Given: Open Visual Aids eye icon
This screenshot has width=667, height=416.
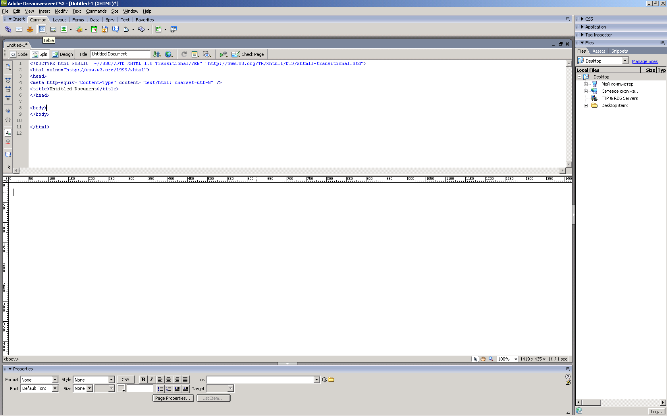Looking at the screenshot, I should (207, 54).
